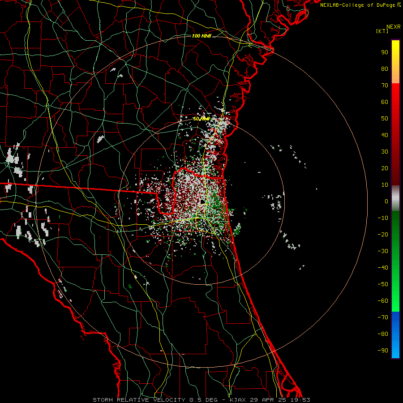
Task: Click the yellow top segment of the color bar
Action: 395,62
